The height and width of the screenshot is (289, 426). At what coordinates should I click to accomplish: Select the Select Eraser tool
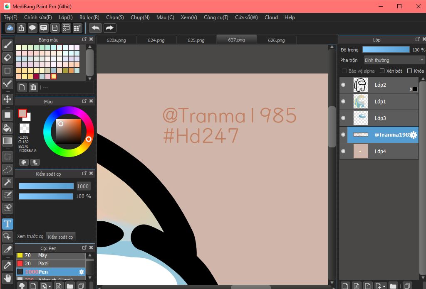click(7, 208)
